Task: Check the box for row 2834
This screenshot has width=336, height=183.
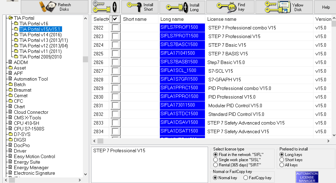Action: tap(115, 131)
